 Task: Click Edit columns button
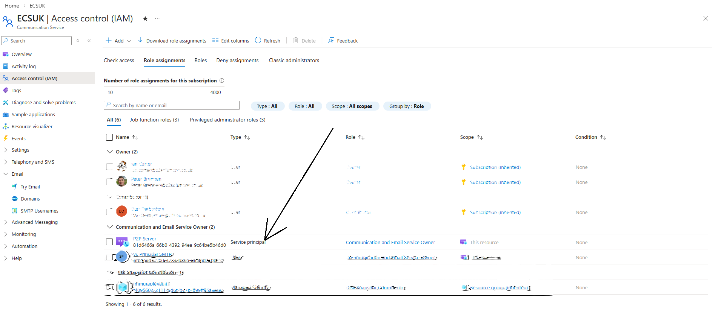(x=230, y=41)
